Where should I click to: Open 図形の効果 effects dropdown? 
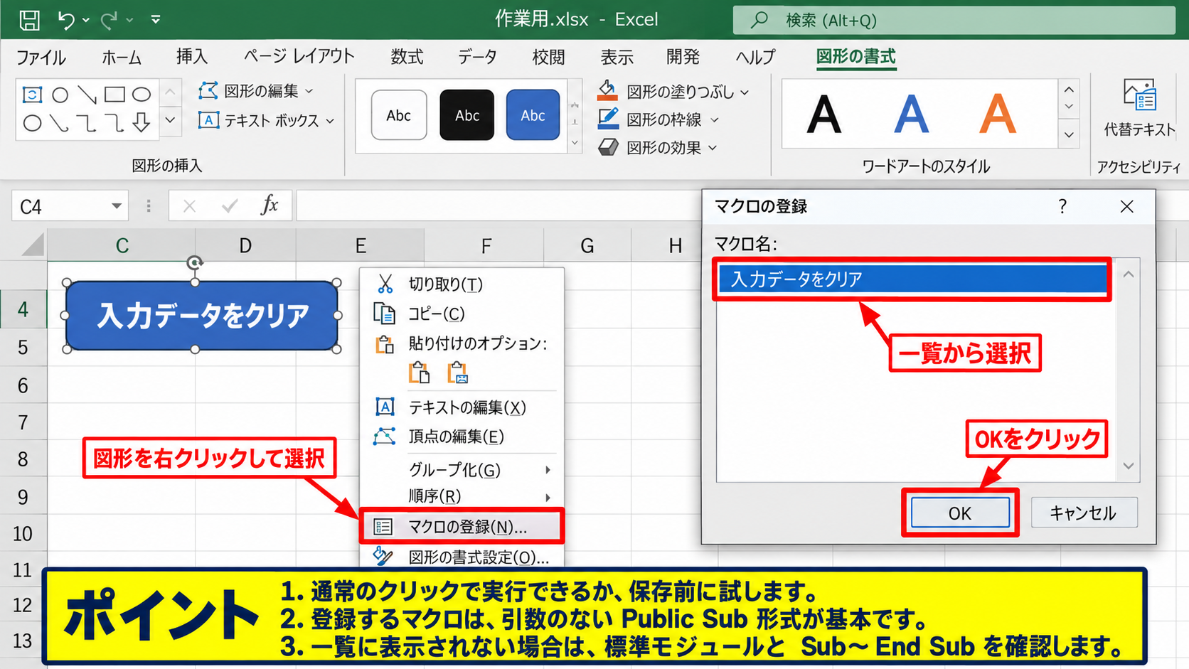pos(657,147)
